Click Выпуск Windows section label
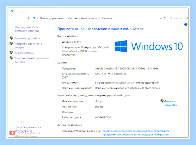The width and height of the screenshot is (196, 145). (x=68, y=36)
